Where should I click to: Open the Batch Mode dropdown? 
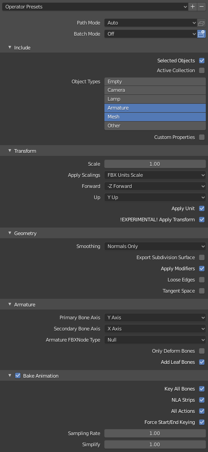pos(151,34)
